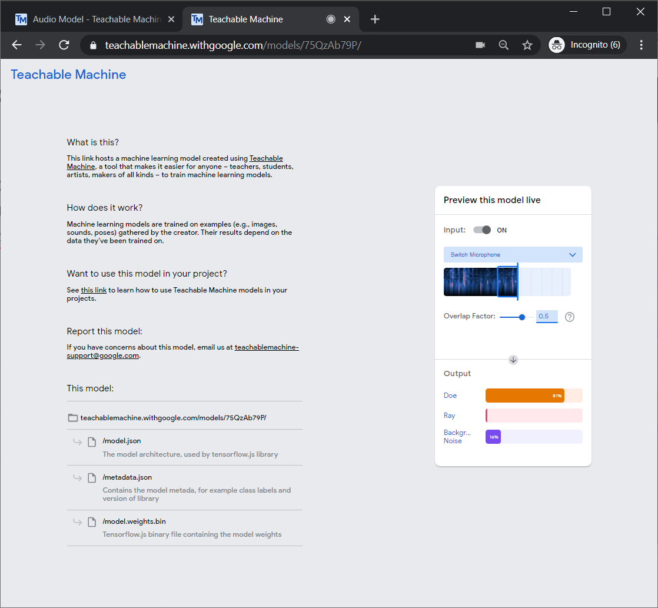Open the Overlap Factor help question icon

point(570,317)
